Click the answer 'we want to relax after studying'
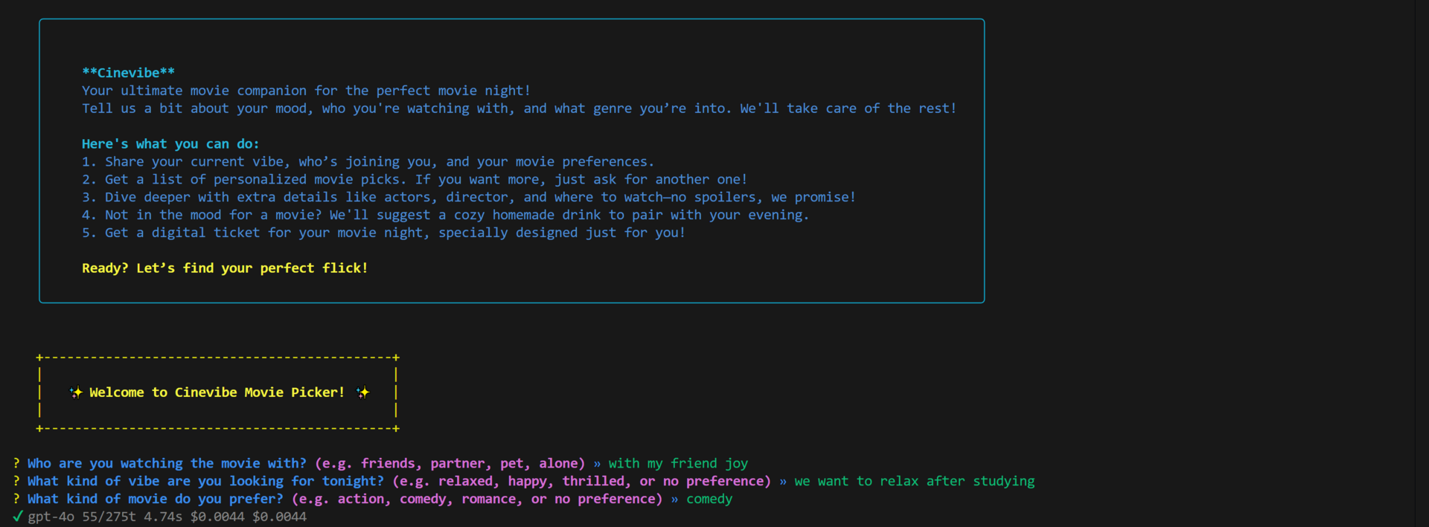The width and height of the screenshot is (1429, 527). pyautogui.click(x=915, y=482)
